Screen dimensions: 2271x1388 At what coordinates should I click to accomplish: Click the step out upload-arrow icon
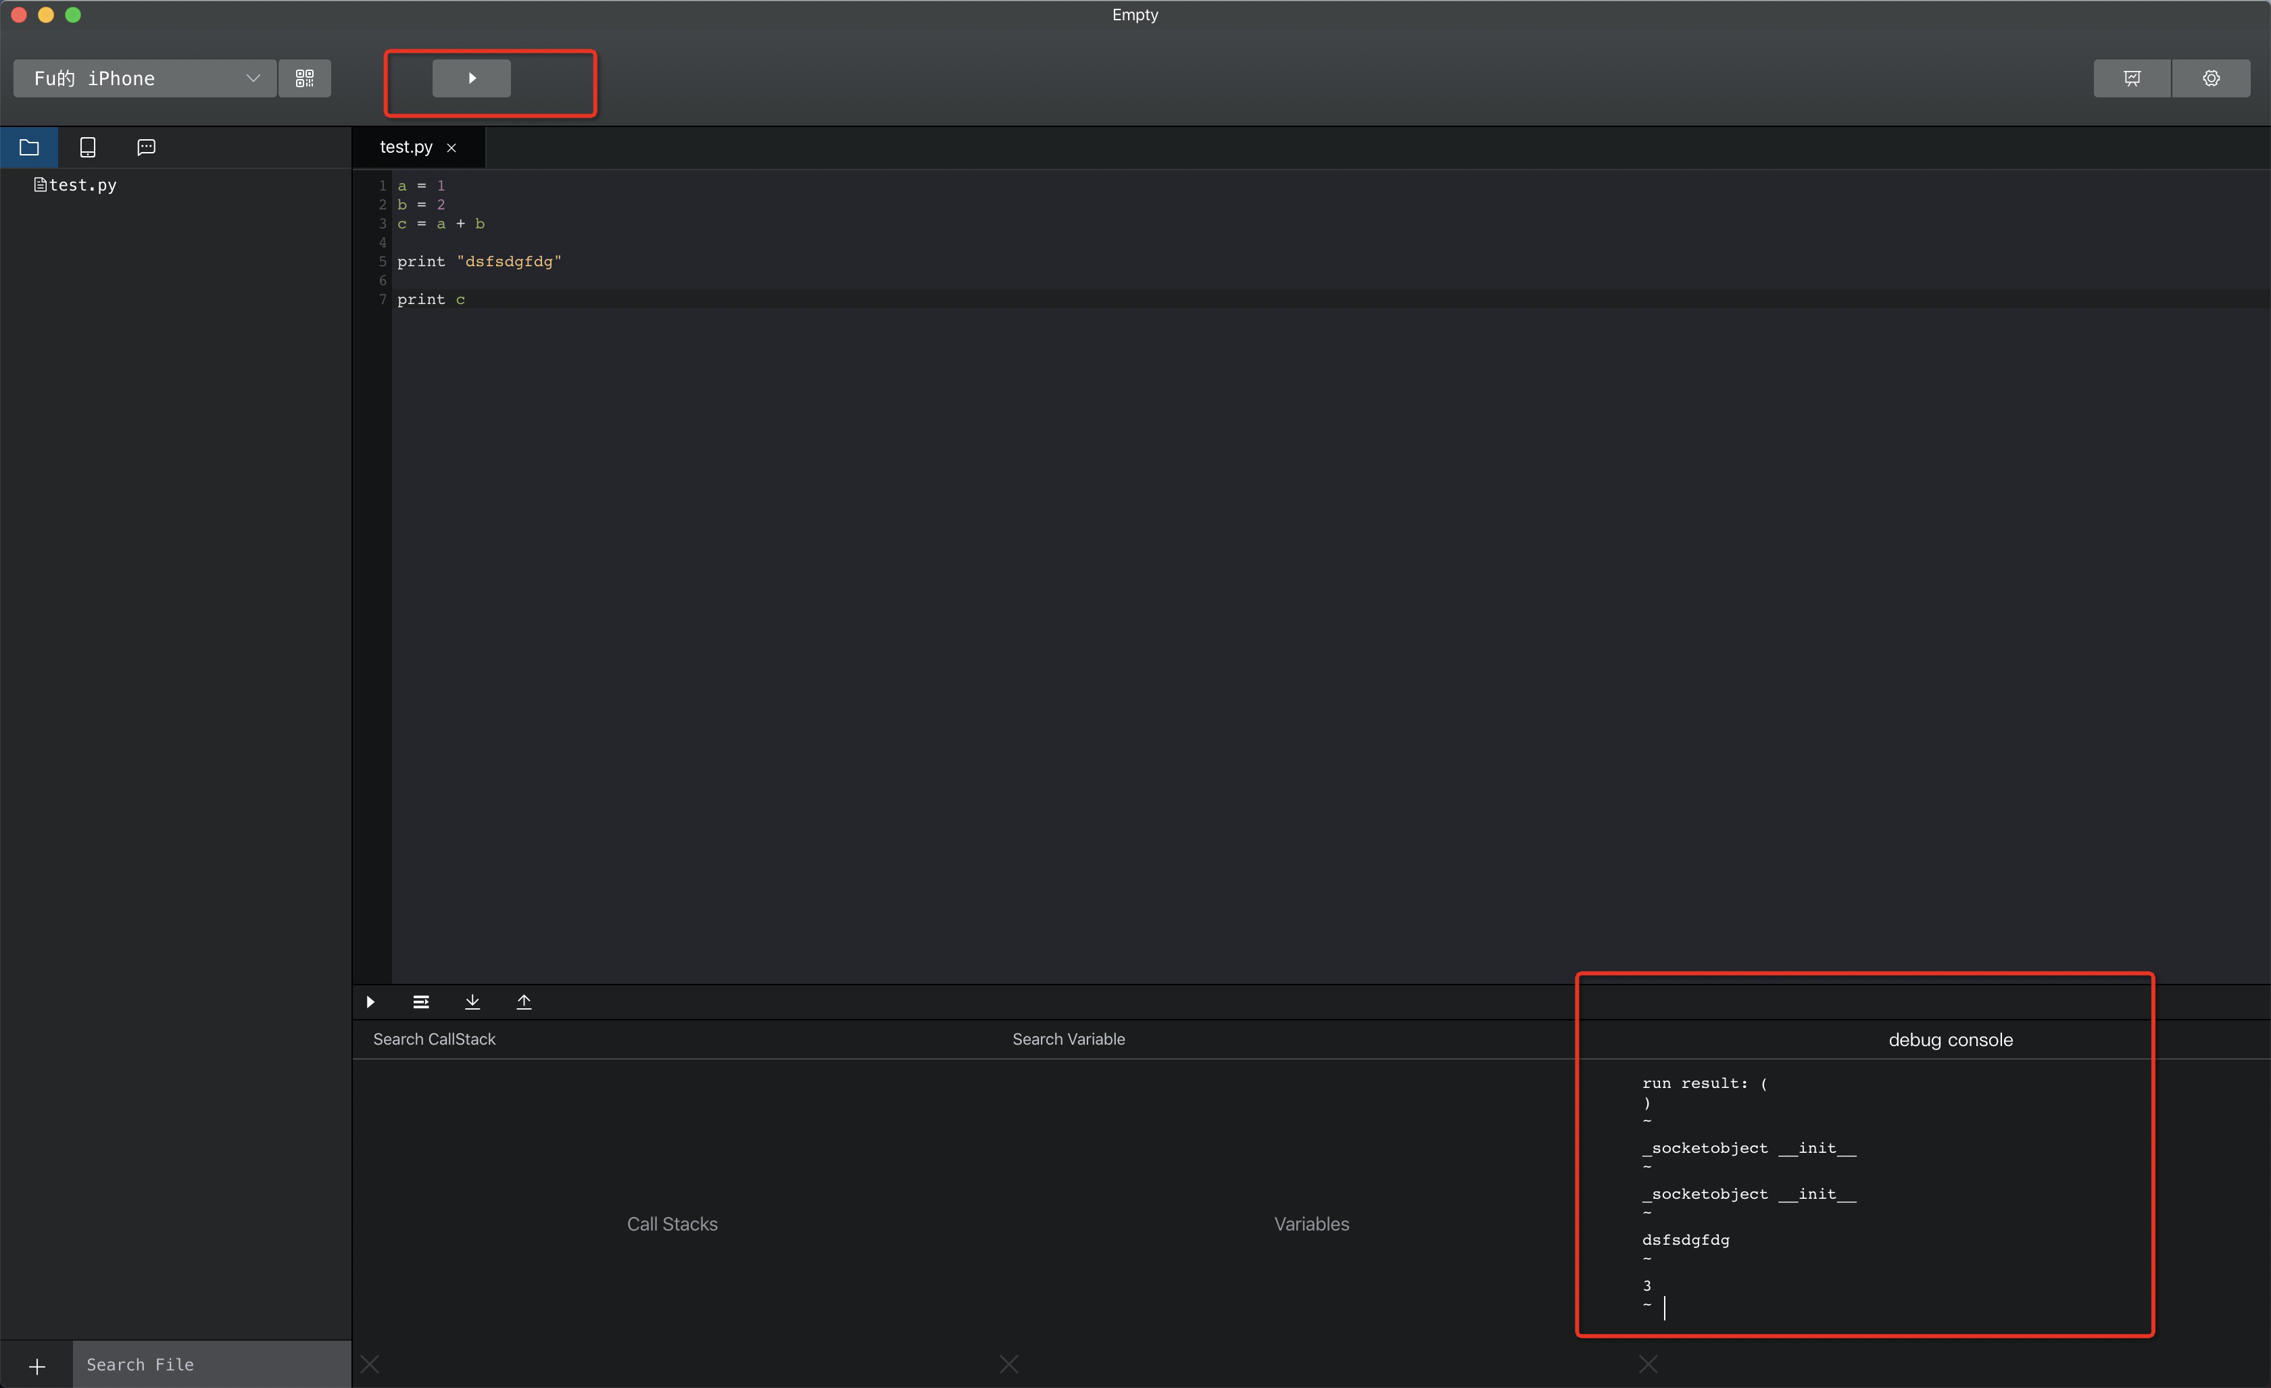click(x=524, y=1002)
